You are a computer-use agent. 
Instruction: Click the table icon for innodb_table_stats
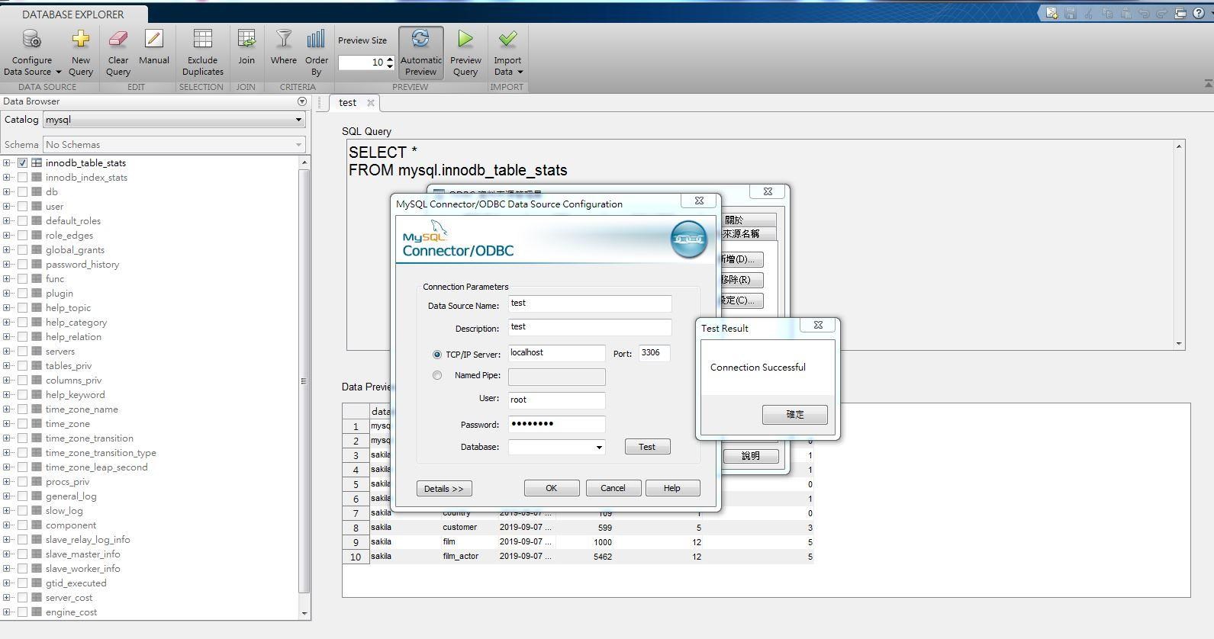(37, 163)
